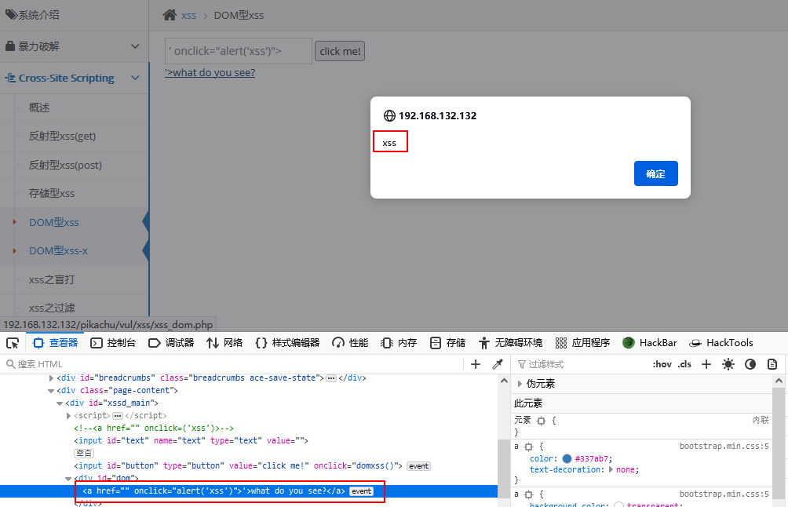Open the 网络 network tab
This screenshot has height=507, width=788.
coord(224,343)
